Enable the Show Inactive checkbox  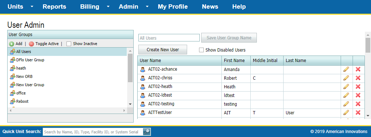[69, 44]
